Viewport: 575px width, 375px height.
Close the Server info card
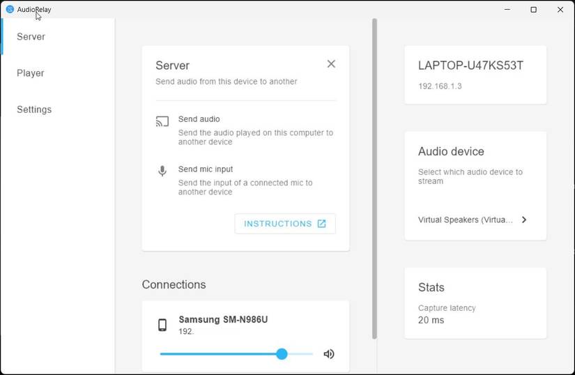(x=331, y=64)
